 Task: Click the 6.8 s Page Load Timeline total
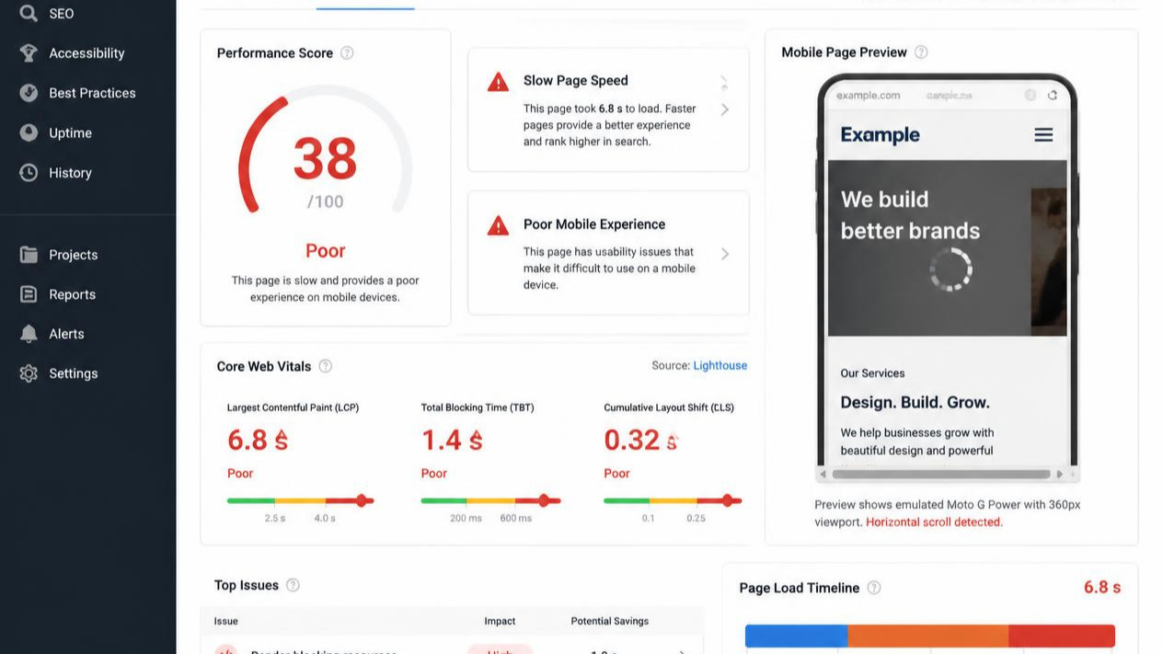tap(1101, 587)
